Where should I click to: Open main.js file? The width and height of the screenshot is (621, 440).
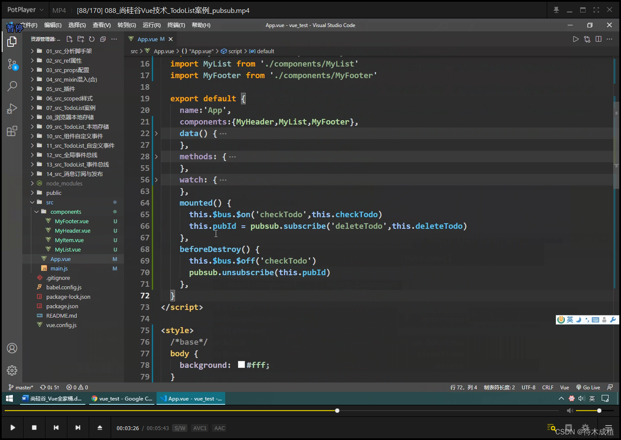click(59, 268)
